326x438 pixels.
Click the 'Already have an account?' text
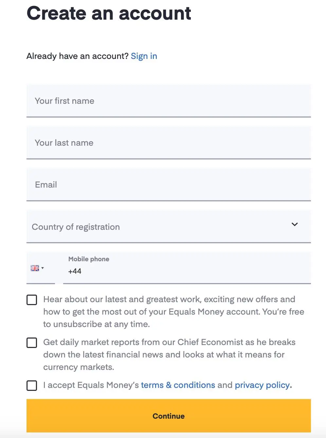[78, 56]
